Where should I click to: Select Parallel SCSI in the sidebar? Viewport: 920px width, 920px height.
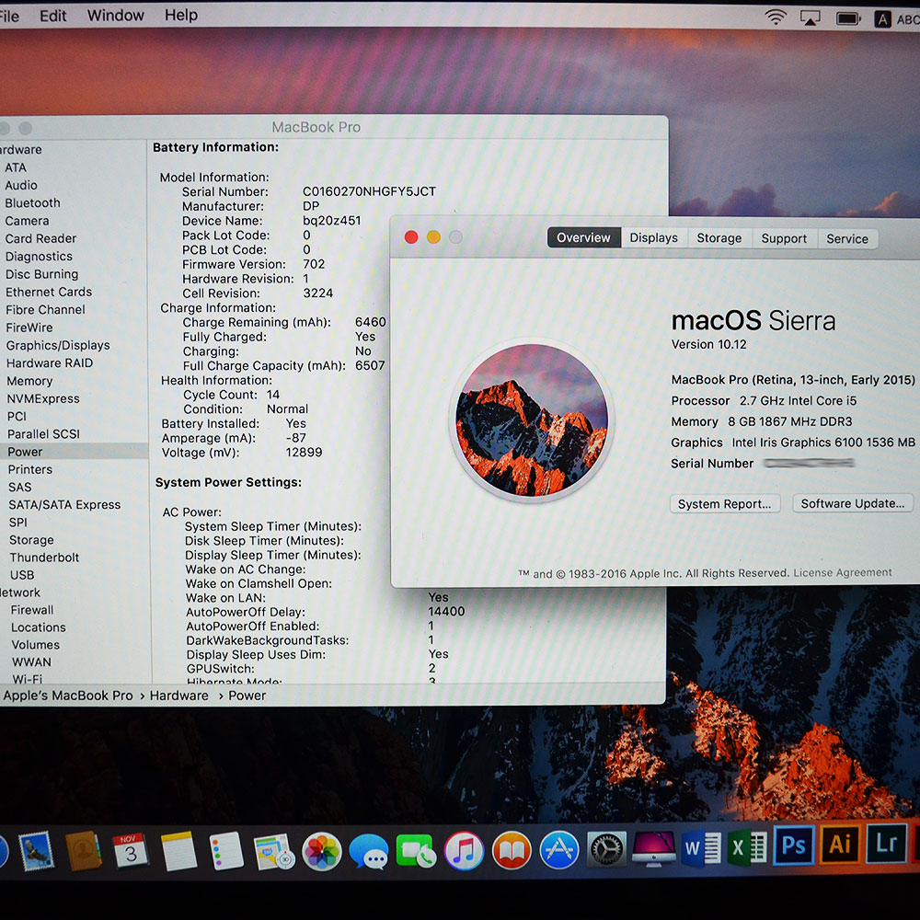(43, 434)
